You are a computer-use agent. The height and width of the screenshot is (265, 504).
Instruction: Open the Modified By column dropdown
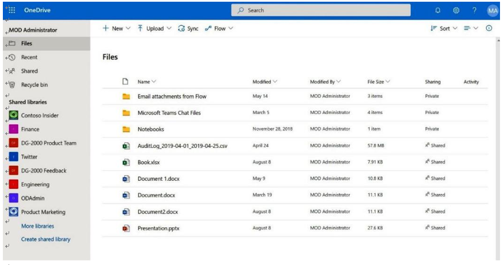tap(326, 82)
